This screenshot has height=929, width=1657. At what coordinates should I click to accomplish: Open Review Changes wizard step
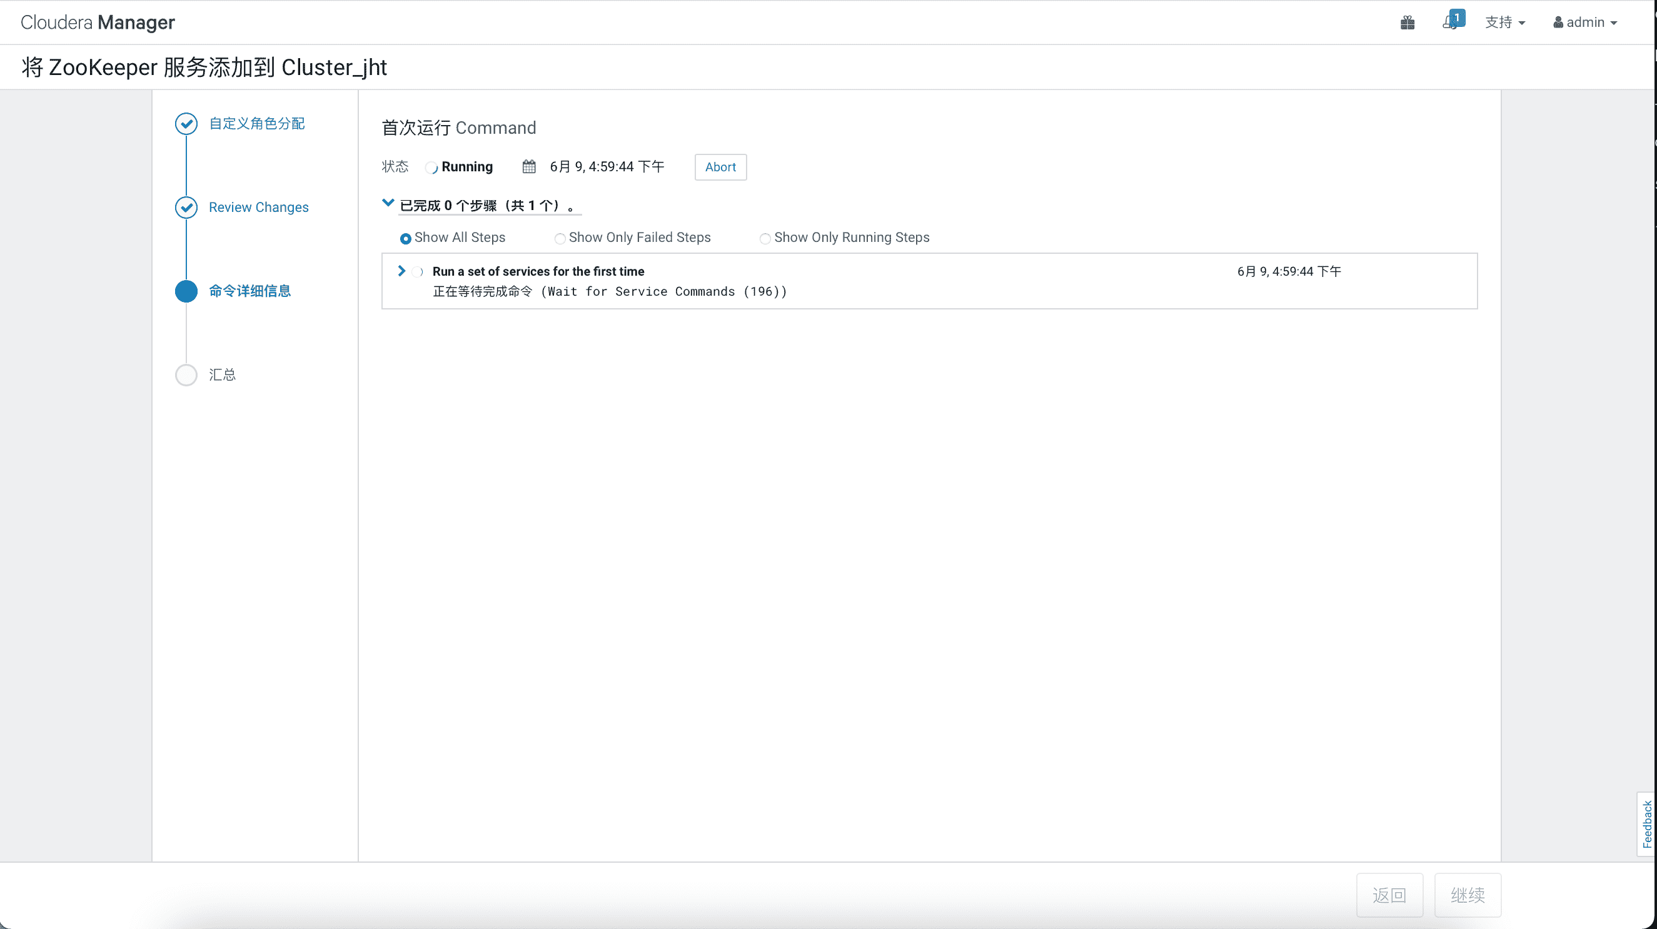(259, 207)
